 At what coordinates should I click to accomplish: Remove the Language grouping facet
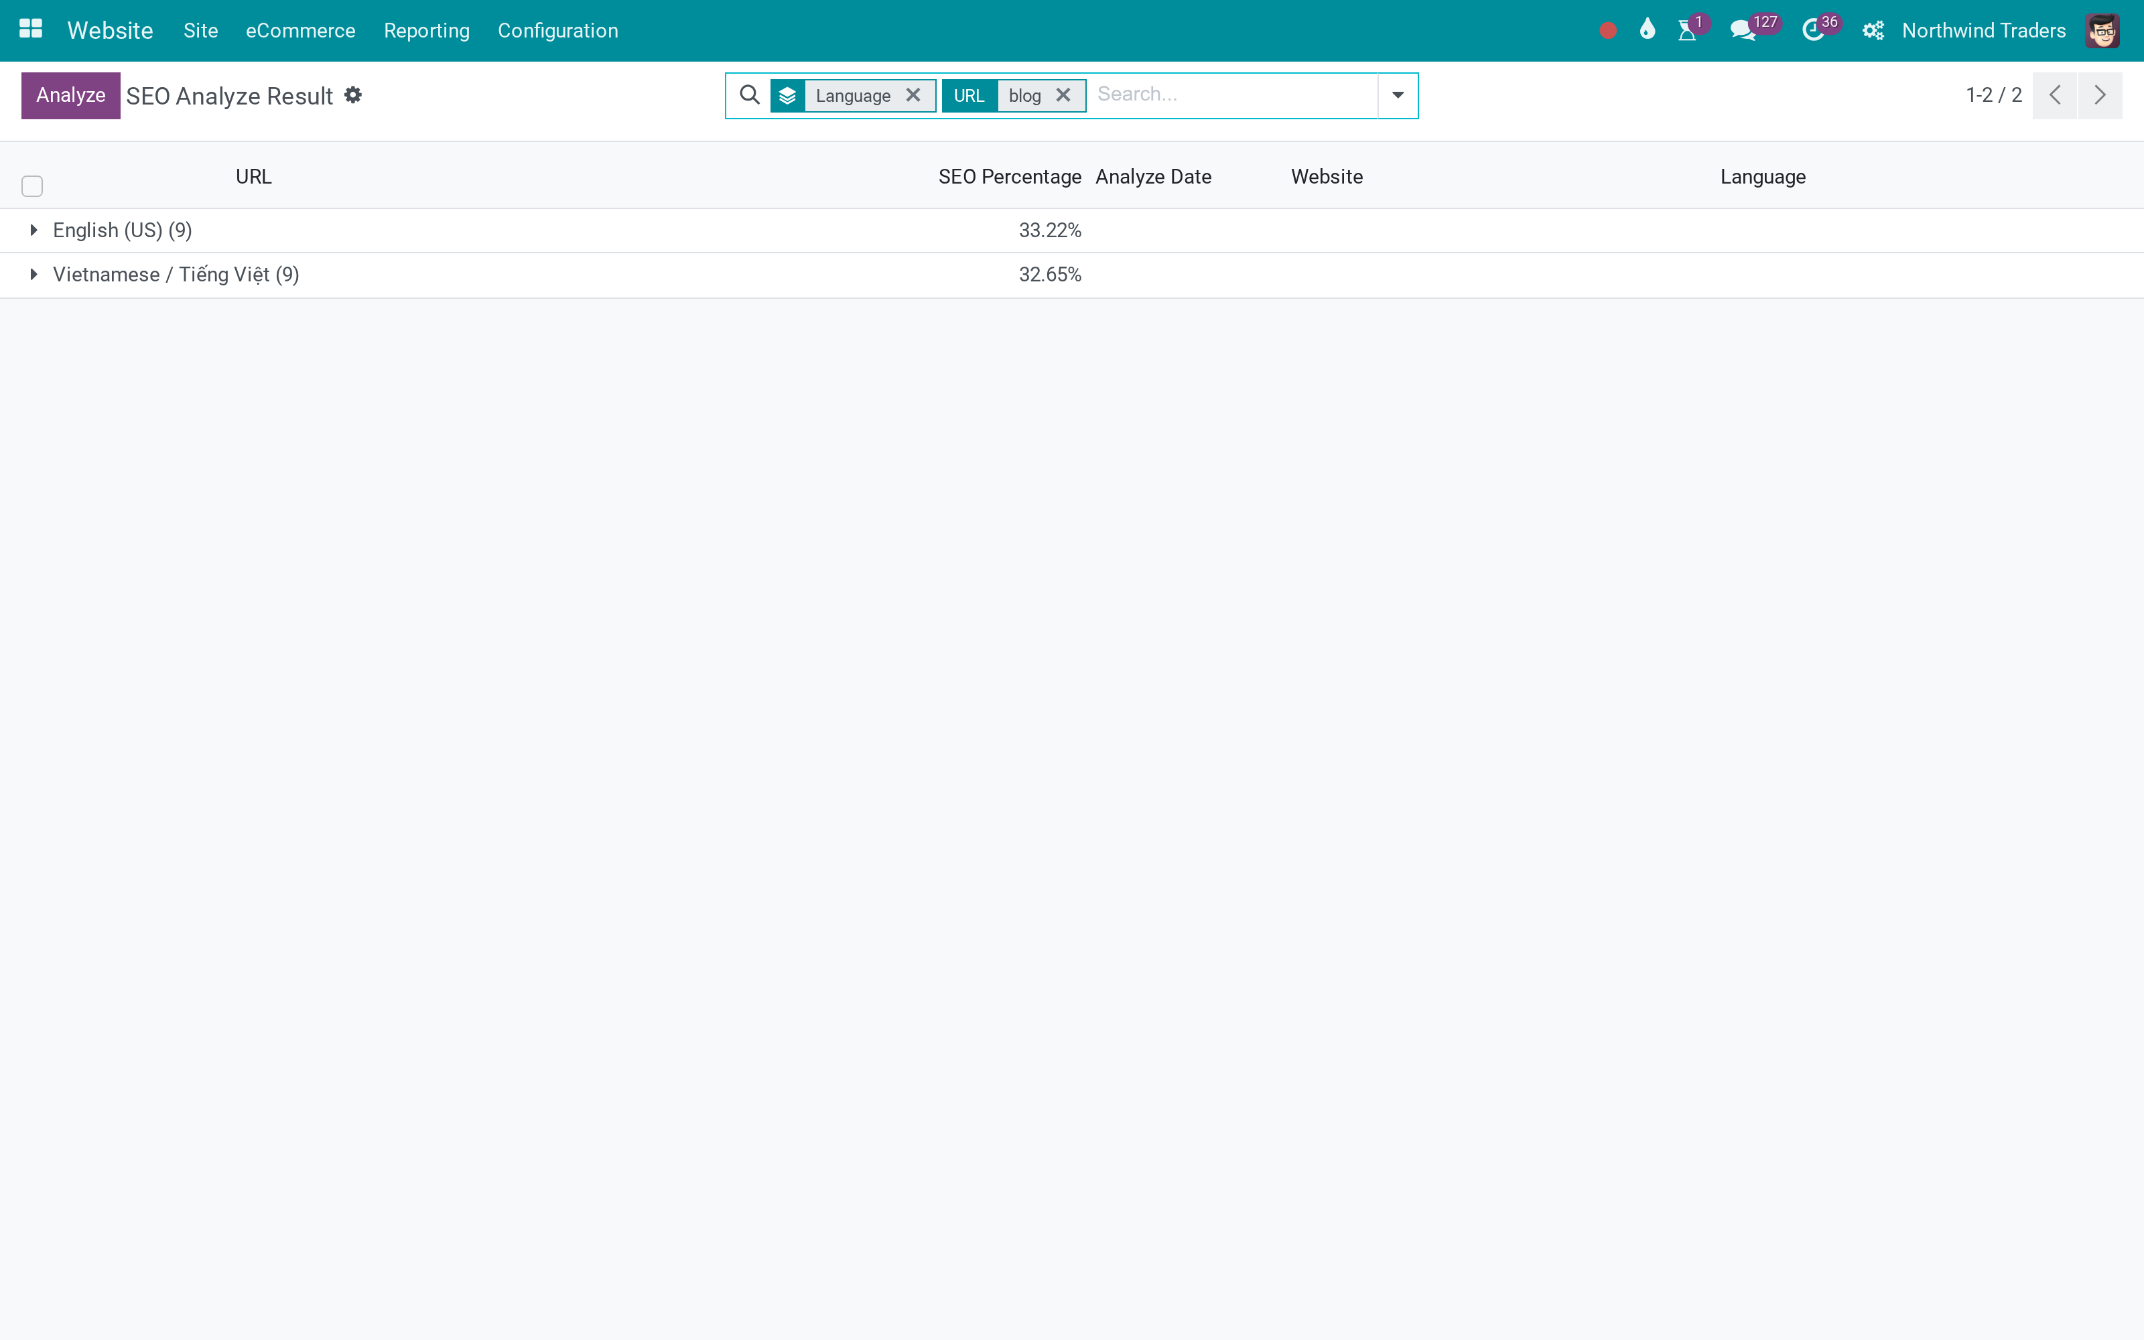(x=913, y=95)
